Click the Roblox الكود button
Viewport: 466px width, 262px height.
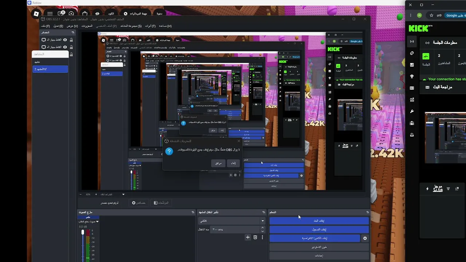point(111,14)
